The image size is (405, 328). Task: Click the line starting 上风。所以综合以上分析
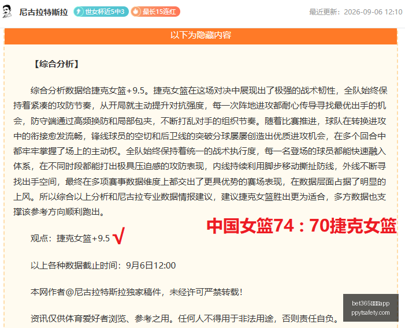(200, 197)
